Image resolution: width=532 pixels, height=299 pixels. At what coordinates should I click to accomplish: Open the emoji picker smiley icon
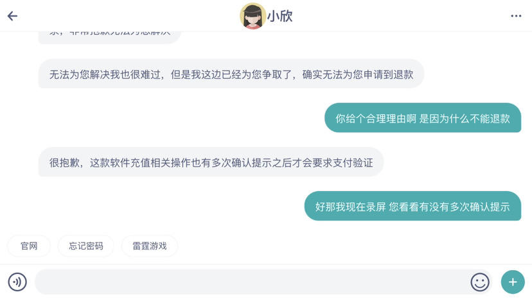479,282
